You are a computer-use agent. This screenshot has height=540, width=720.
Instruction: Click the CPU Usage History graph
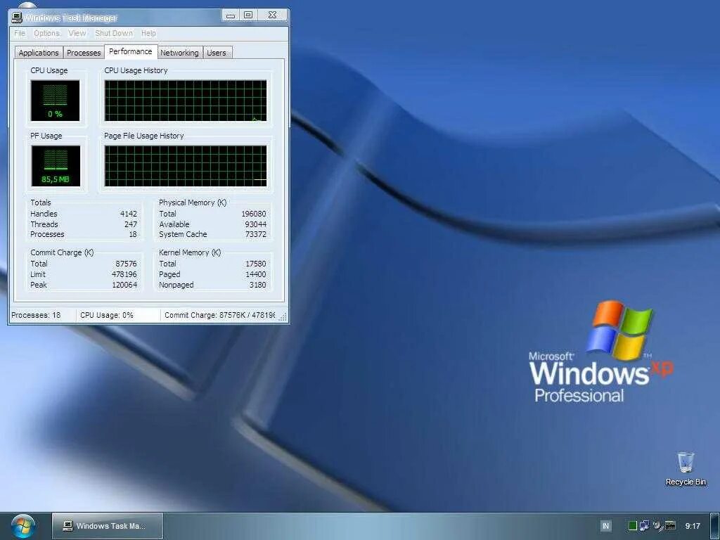coord(186,101)
